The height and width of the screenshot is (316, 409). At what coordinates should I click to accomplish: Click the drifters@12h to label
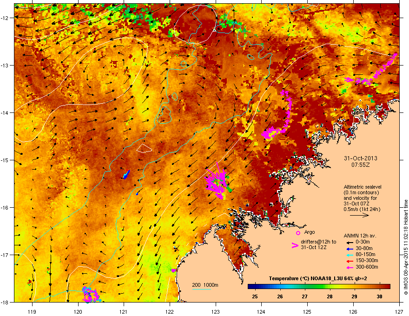[318, 242]
